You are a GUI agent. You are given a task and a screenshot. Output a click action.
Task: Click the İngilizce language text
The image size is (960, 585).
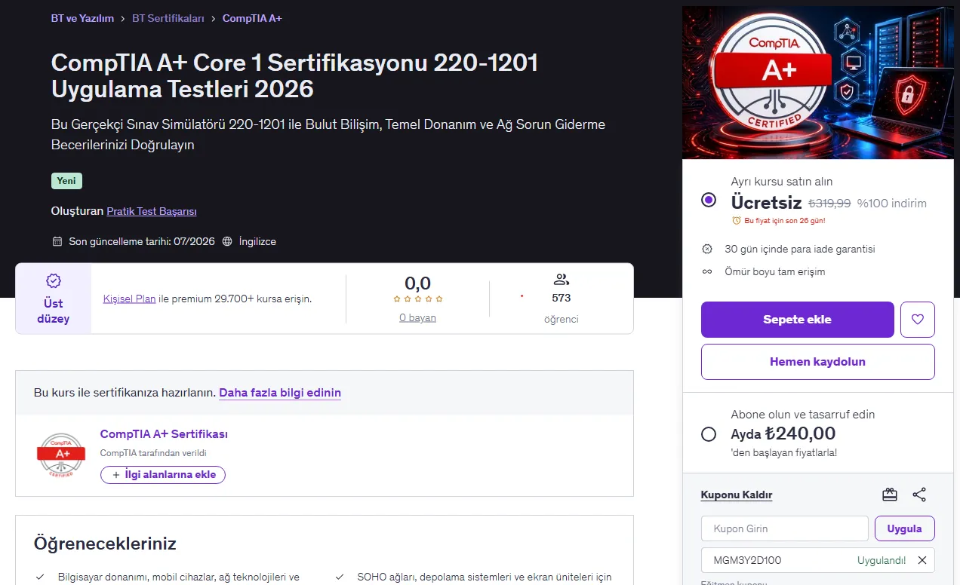[x=257, y=242]
